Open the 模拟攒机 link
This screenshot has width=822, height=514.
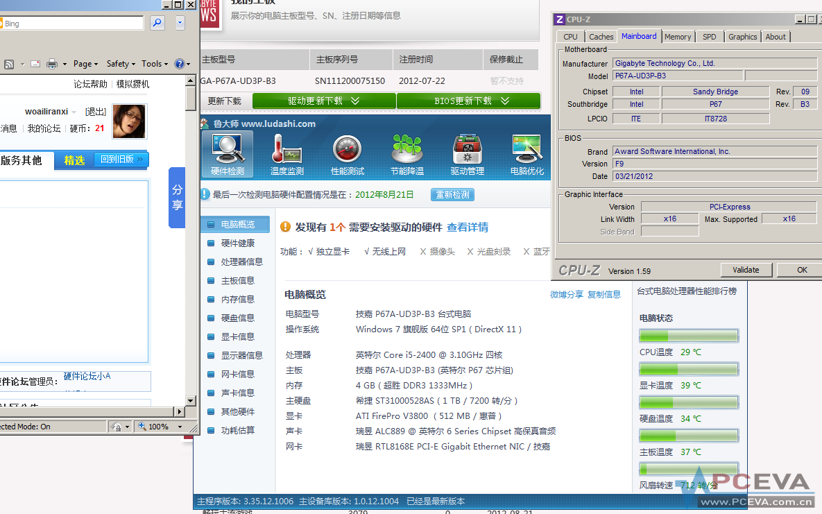click(132, 84)
